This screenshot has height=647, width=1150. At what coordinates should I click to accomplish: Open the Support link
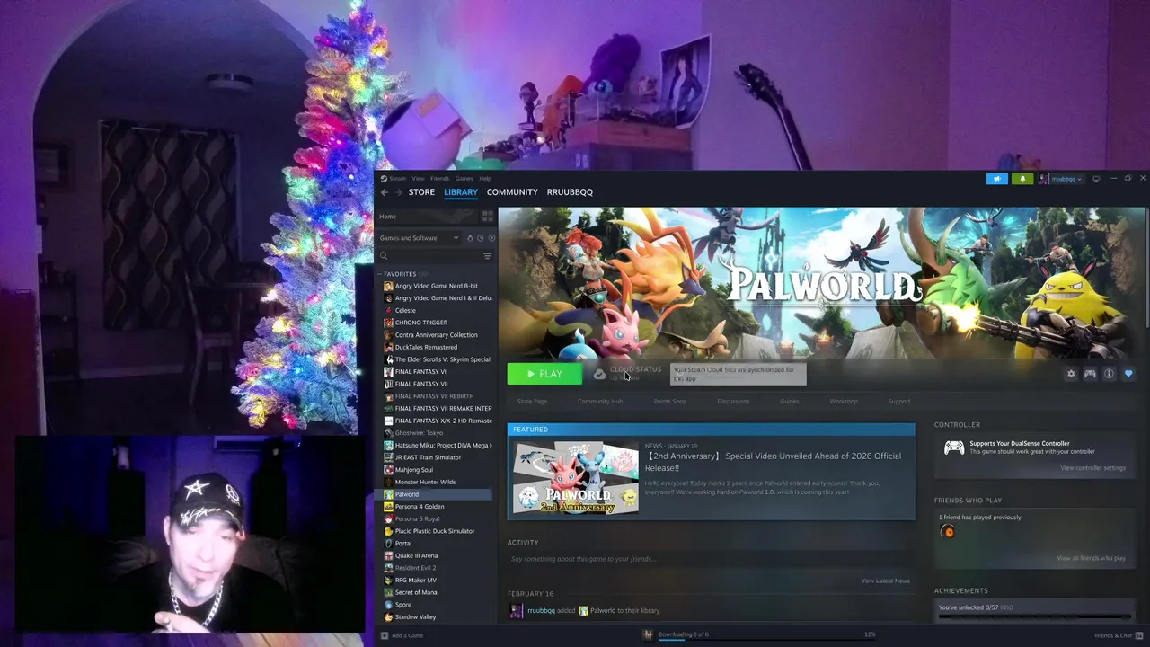point(899,402)
